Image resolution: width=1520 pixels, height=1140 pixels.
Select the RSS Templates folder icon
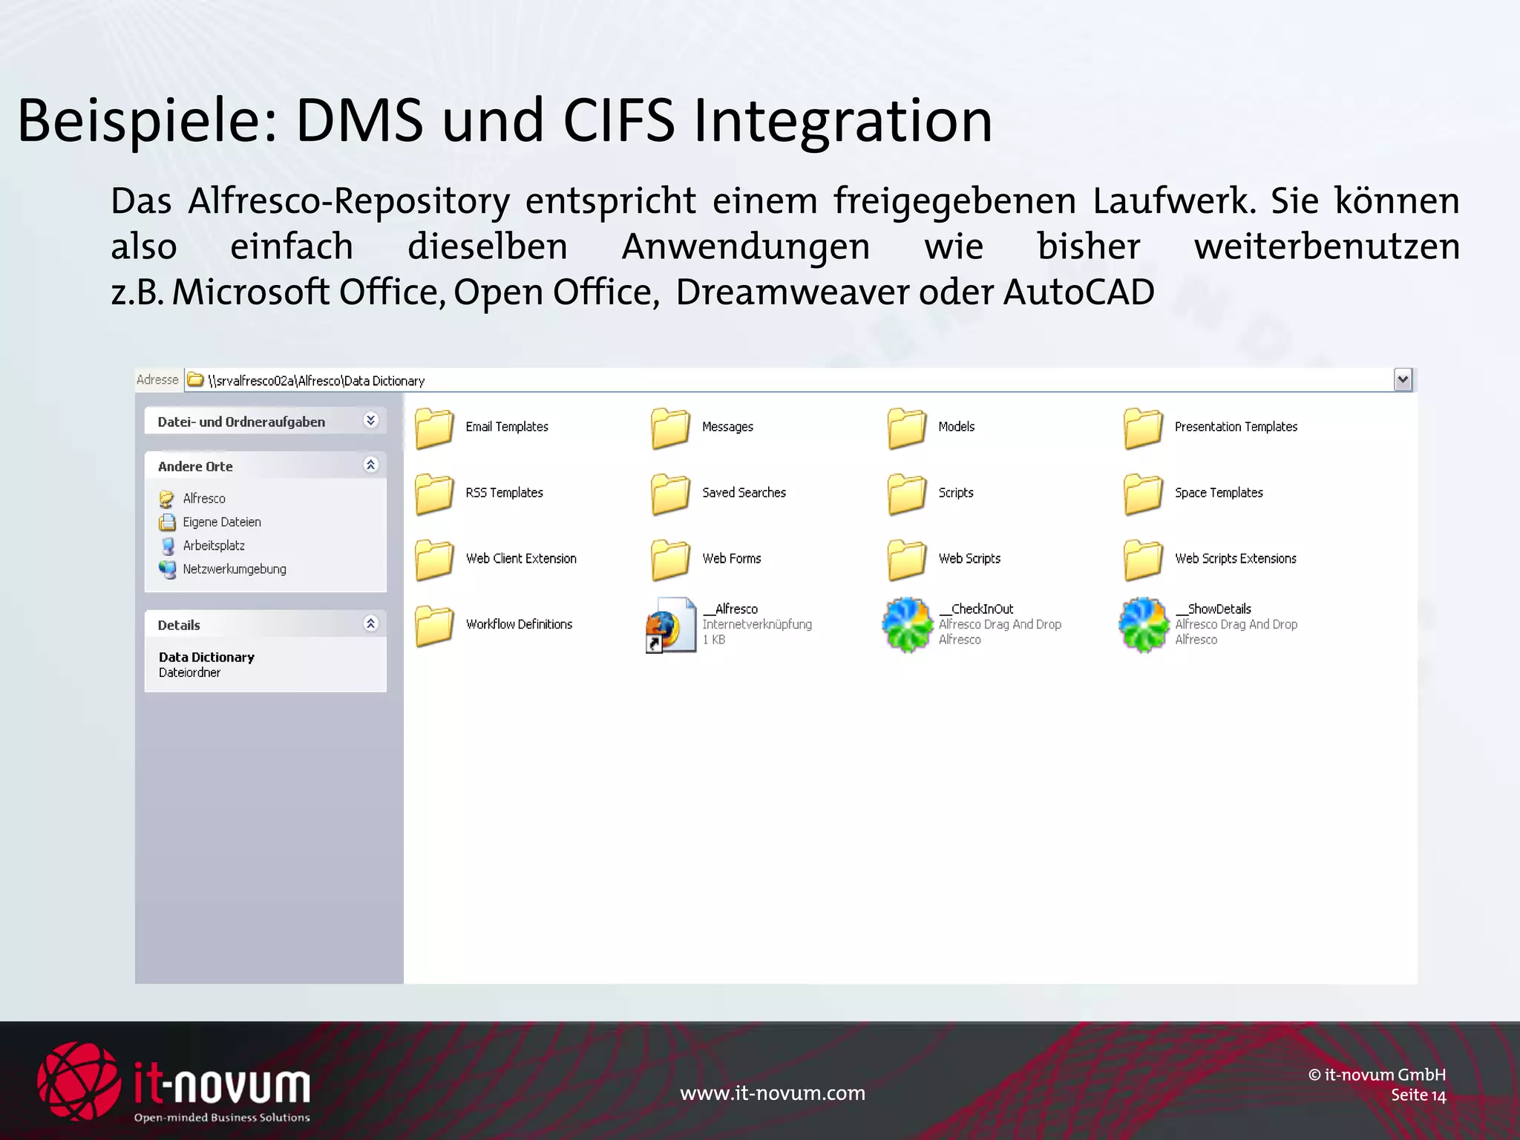pyautogui.click(x=434, y=494)
